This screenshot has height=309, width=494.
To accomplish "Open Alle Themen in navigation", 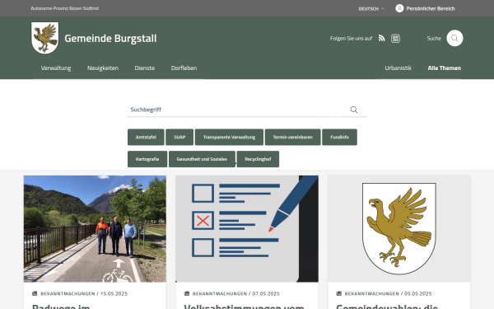I will click(445, 68).
